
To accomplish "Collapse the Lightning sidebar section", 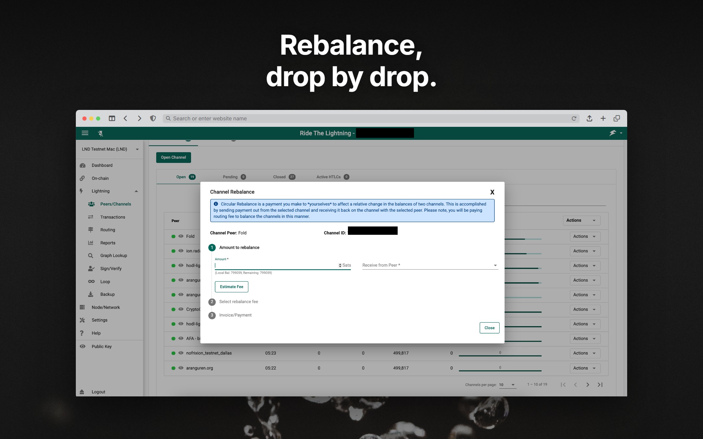I will pos(136,191).
